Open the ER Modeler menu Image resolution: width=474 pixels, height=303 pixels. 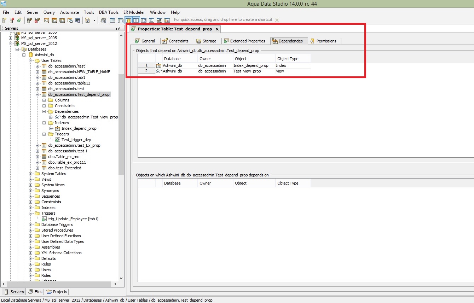(x=134, y=12)
